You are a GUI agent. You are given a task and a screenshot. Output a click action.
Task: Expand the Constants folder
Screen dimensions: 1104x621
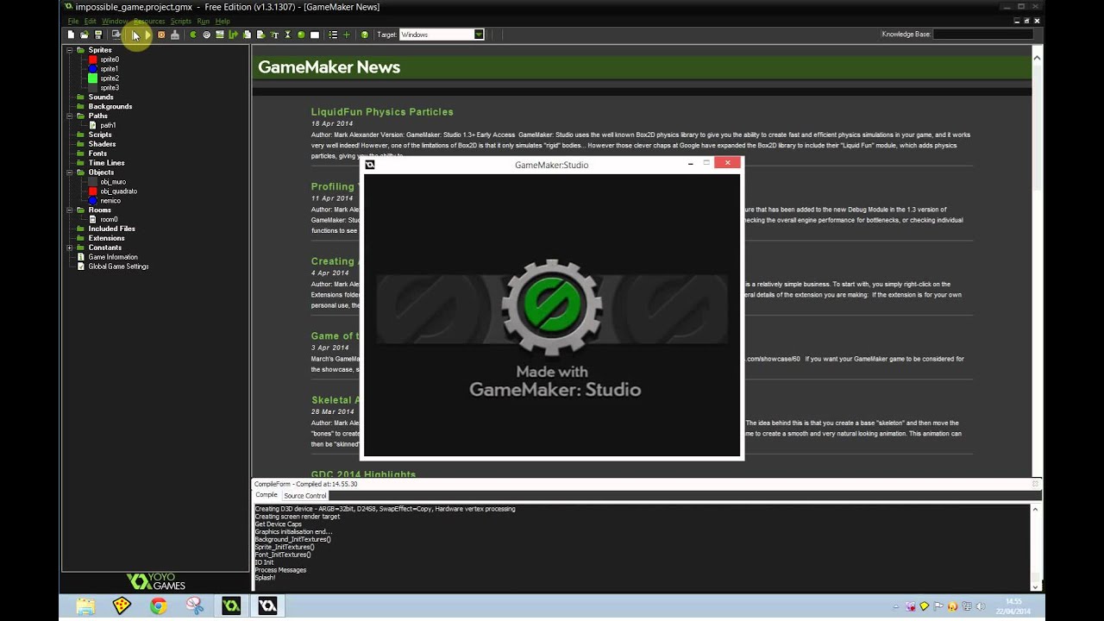pyautogui.click(x=69, y=248)
